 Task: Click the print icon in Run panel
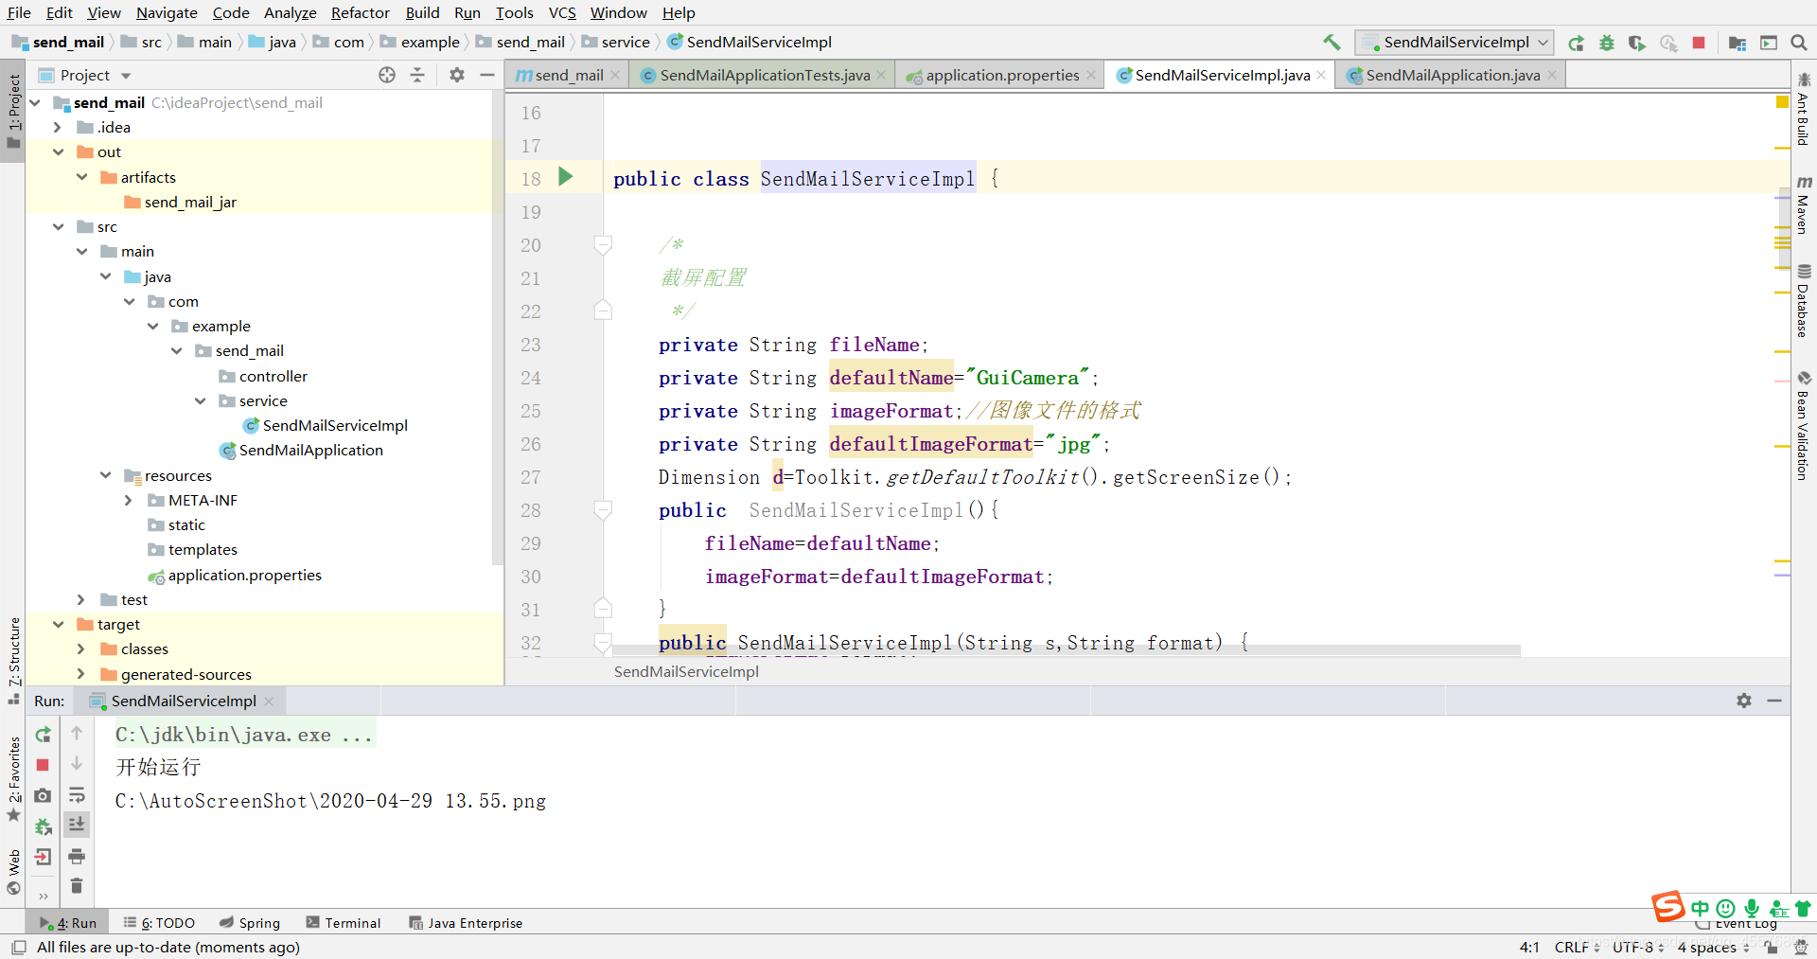pyautogui.click(x=77, y=856)
